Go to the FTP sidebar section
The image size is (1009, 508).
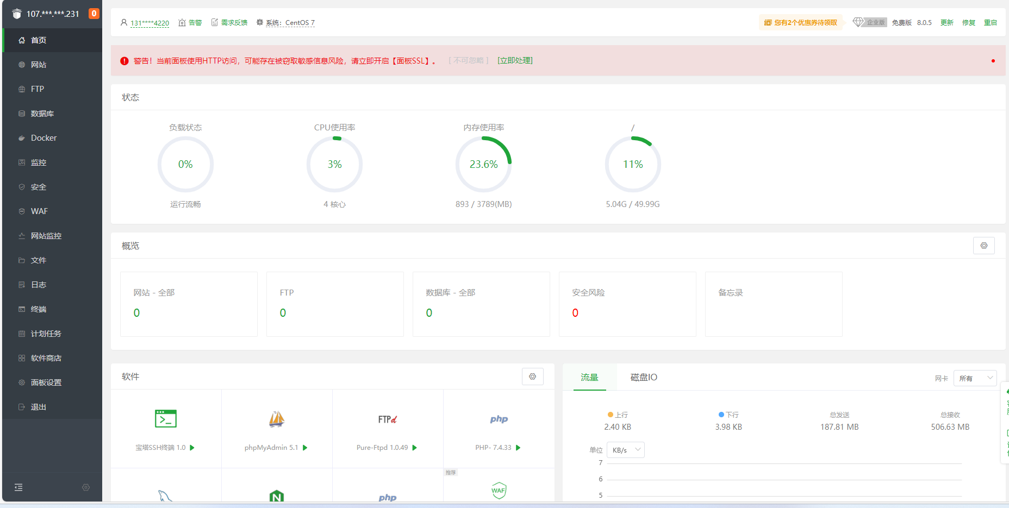point(52,89)
